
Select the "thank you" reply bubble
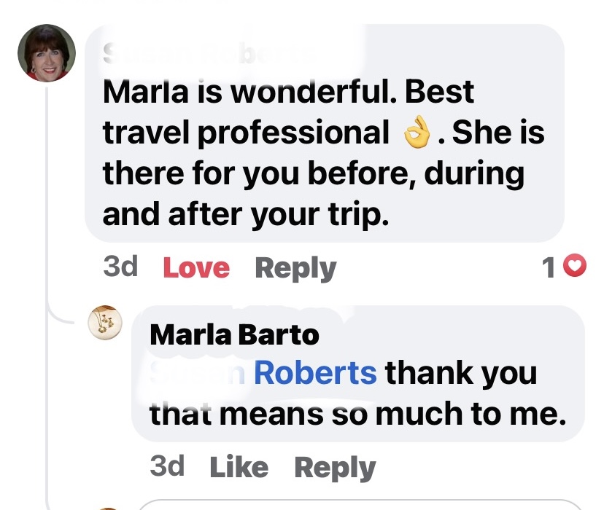[x=357, y=373]
